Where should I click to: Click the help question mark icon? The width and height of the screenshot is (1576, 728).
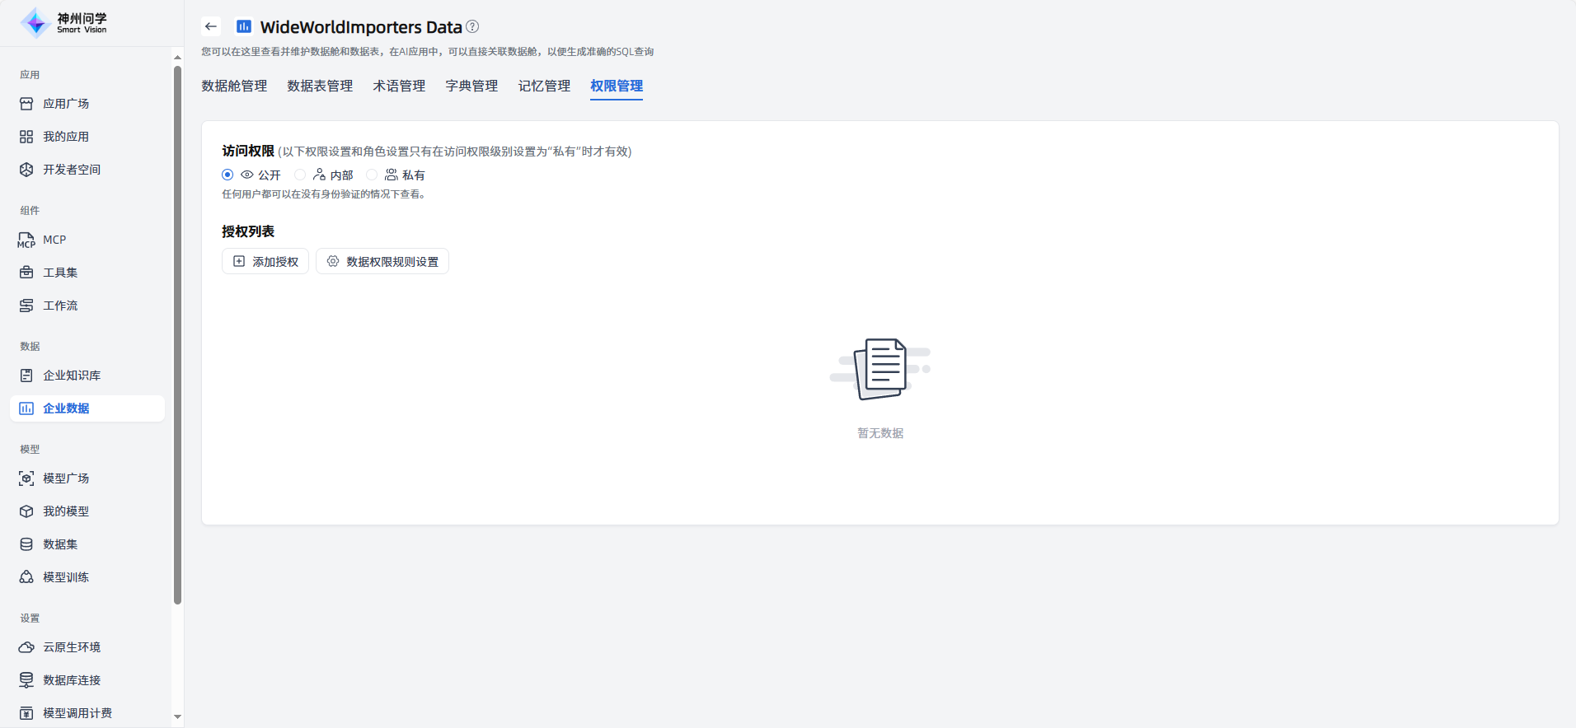472,26
